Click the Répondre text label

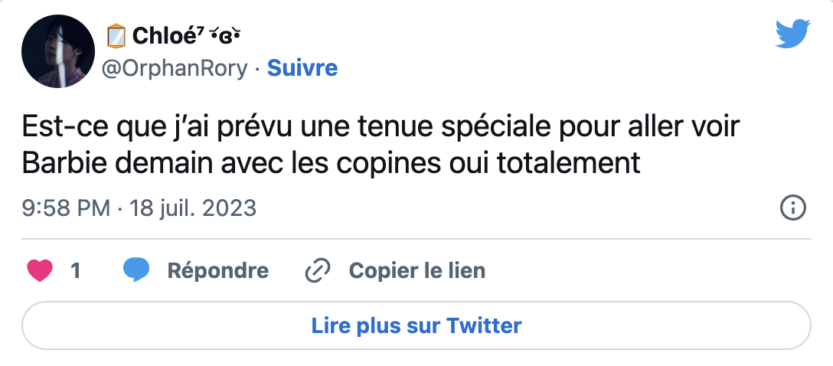pyautogui.click(x=217, y=270)
